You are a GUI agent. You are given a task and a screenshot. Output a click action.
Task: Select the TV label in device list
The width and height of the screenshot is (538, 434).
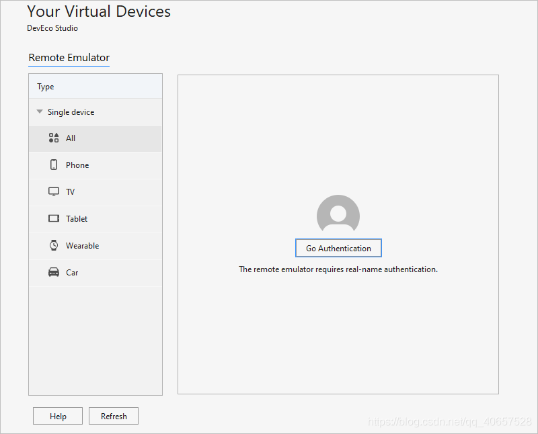click(70, 192)
